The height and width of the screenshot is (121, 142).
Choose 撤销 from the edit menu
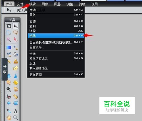tap(56, 10)
